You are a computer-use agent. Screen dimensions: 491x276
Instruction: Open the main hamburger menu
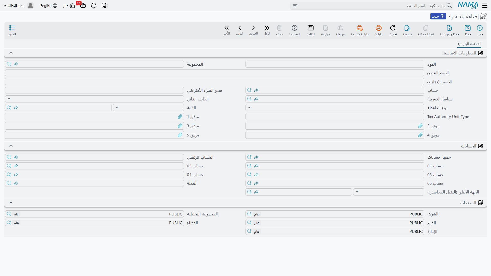click(x=485, y=6)
